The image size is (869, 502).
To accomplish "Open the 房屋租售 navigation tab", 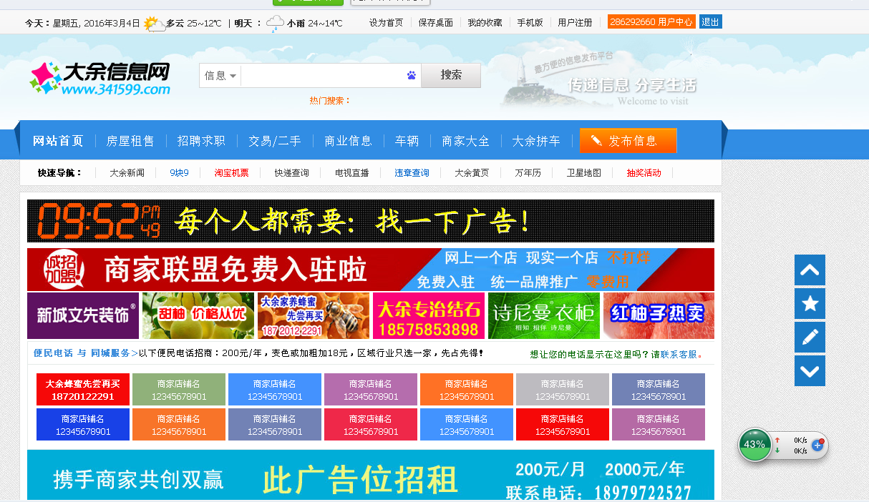I will point(130,141).
